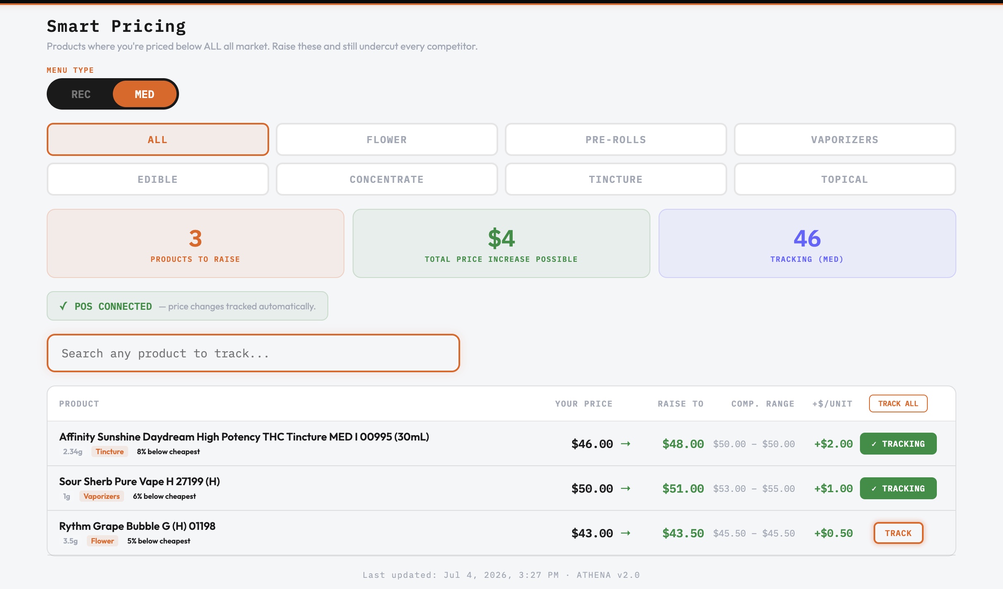Viewport: 1003px width, 589px height.
Task: Click the arrow next to $43.00
Action: (x=626, y=533)
